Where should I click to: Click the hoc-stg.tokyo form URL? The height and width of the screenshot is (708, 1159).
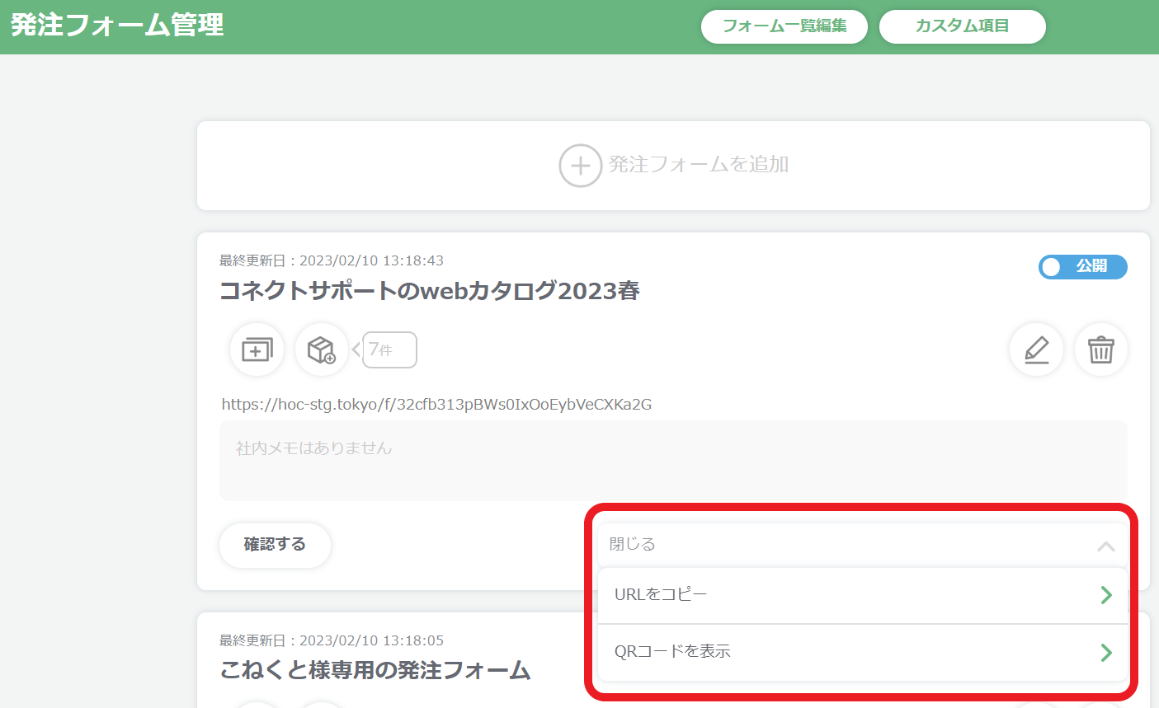coord(436,405)
